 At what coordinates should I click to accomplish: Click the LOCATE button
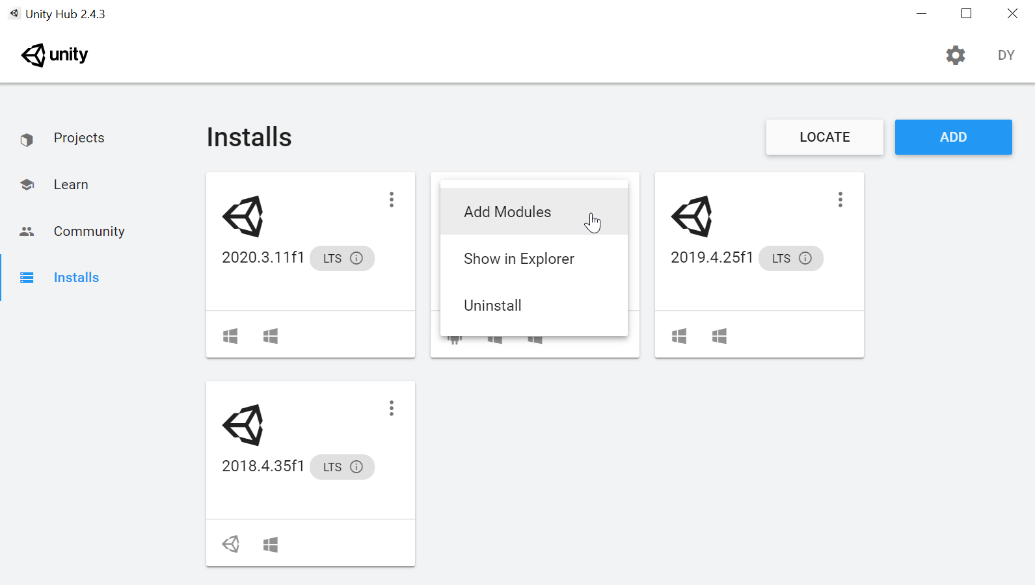(824, 137)
